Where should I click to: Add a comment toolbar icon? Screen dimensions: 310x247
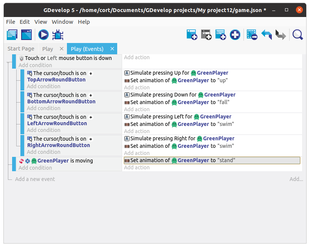point(221,35)
